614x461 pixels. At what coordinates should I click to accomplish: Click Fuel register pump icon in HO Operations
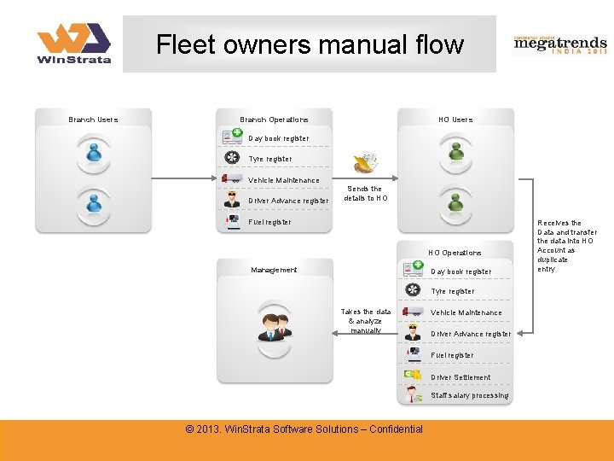414,353
